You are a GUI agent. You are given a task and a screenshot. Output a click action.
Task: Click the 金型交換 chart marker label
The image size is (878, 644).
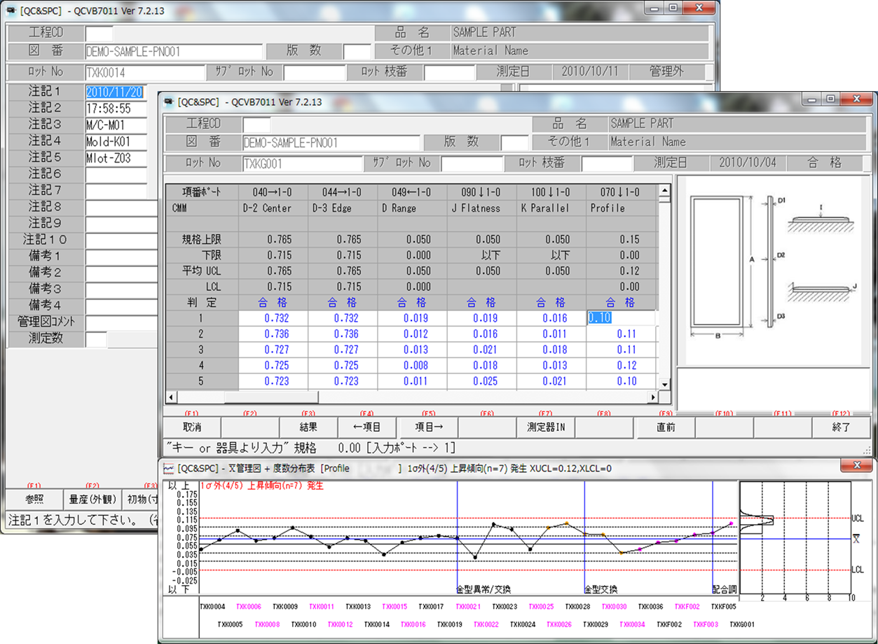[x=601, y=589]
